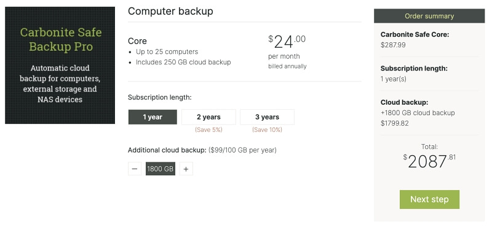The image size is (492, 228).
Task: Click the 1800 GB storage amount field
Action: 161,169
